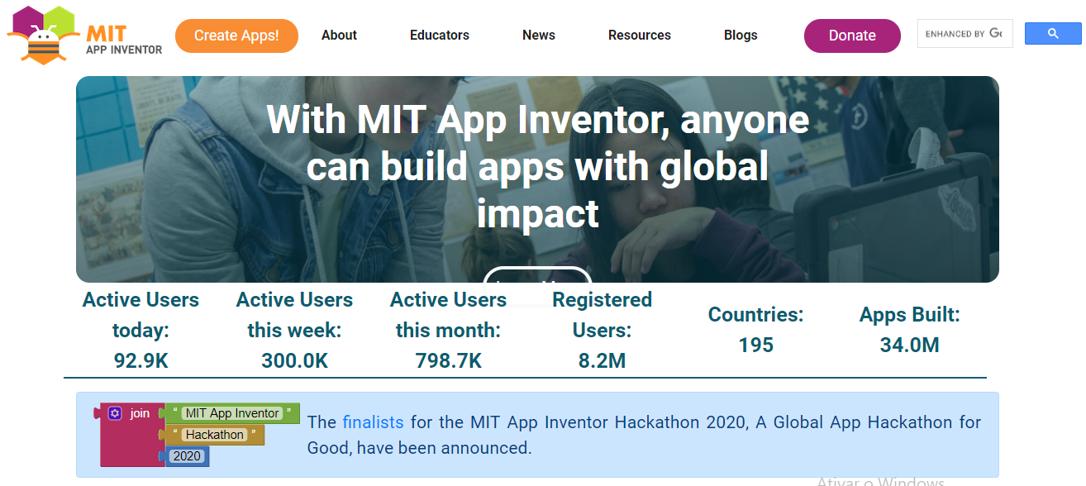Click the 798.7K active users this month figure

pyautogui.click(x=448, y=361)
